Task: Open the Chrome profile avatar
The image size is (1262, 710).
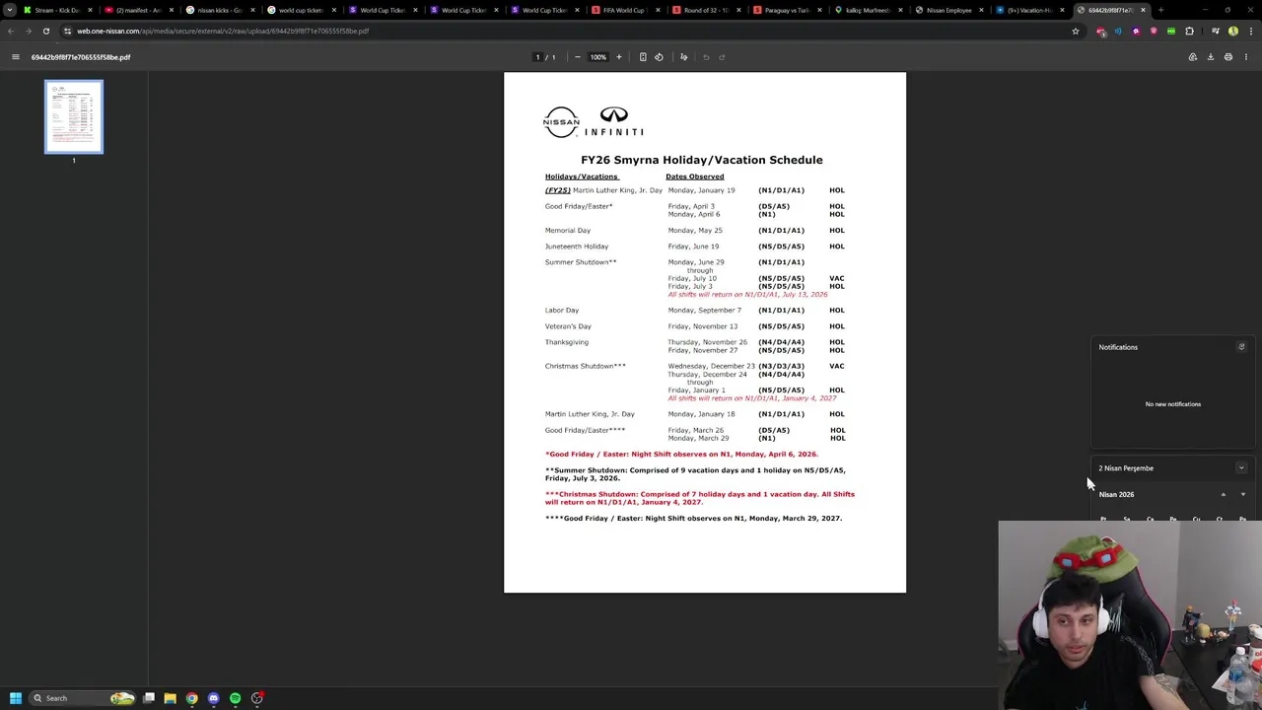Action: pyautogui.click(x=1233, y=31)
